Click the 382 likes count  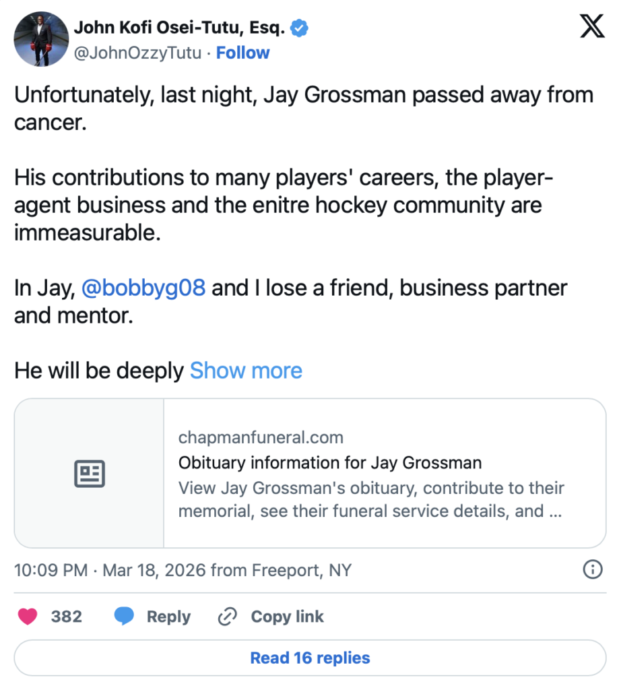[x=67, y=617]
